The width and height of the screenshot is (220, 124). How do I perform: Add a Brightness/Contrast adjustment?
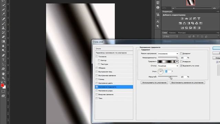pos(182,19)
